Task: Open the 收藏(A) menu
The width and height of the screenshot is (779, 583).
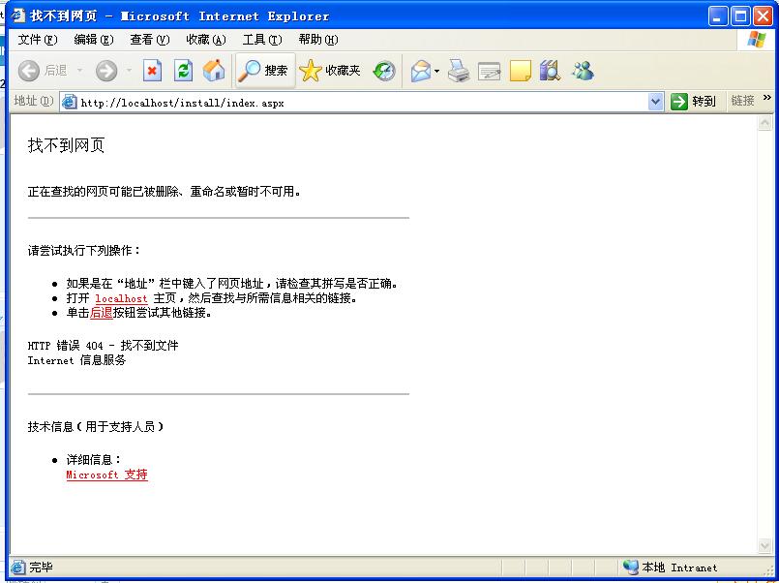Action: tap(206, 40)
